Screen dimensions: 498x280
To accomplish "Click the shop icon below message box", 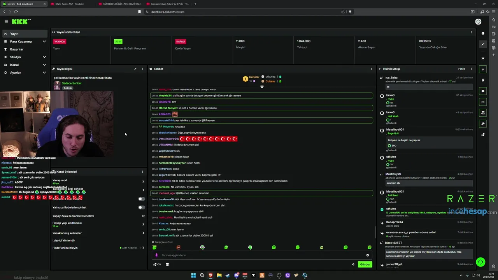I will 167,264.
